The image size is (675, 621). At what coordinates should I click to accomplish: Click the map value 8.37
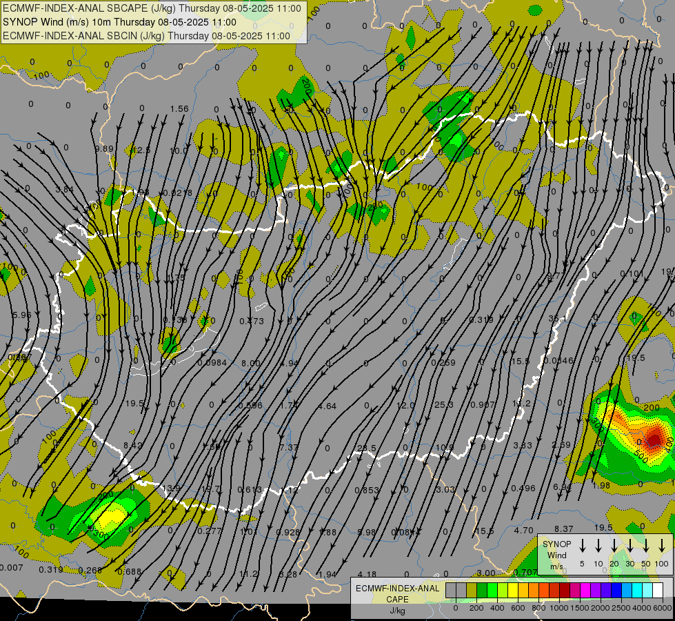(x=563, y=529)
